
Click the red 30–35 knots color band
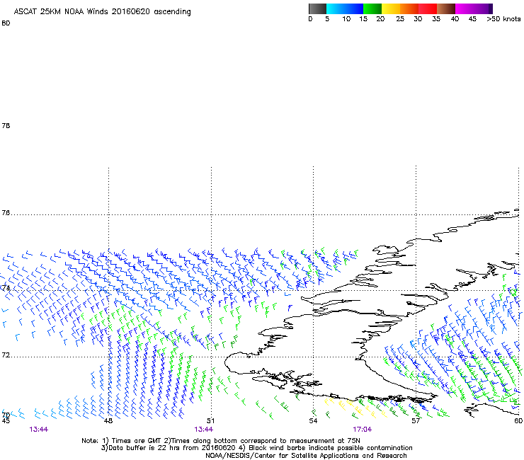click(428, 8)
